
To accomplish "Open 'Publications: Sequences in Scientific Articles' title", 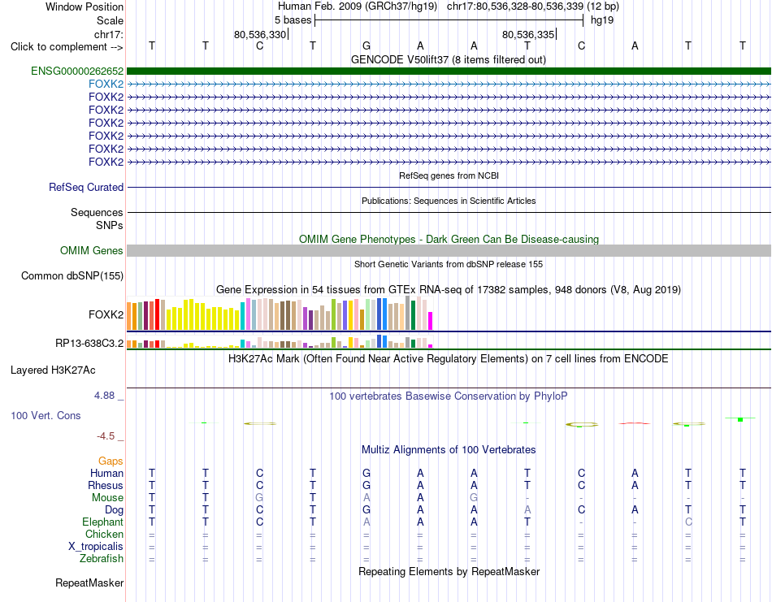I will (x=449, y=201).
